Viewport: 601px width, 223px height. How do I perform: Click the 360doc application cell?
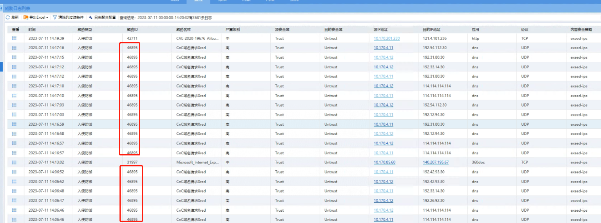[x=478, y=162]
